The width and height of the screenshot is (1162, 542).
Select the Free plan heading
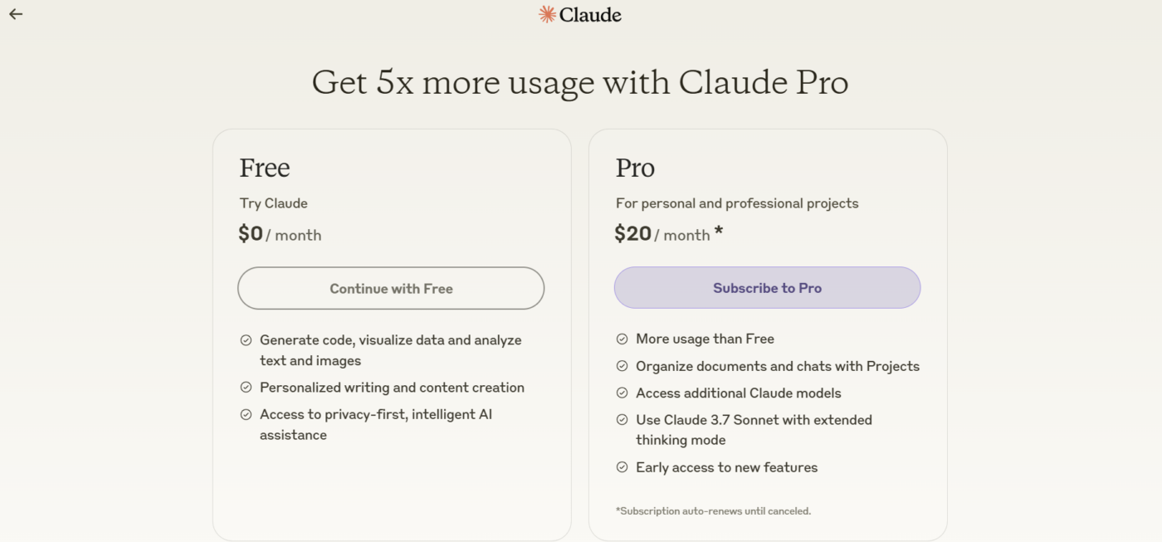(x=265, y=168)
